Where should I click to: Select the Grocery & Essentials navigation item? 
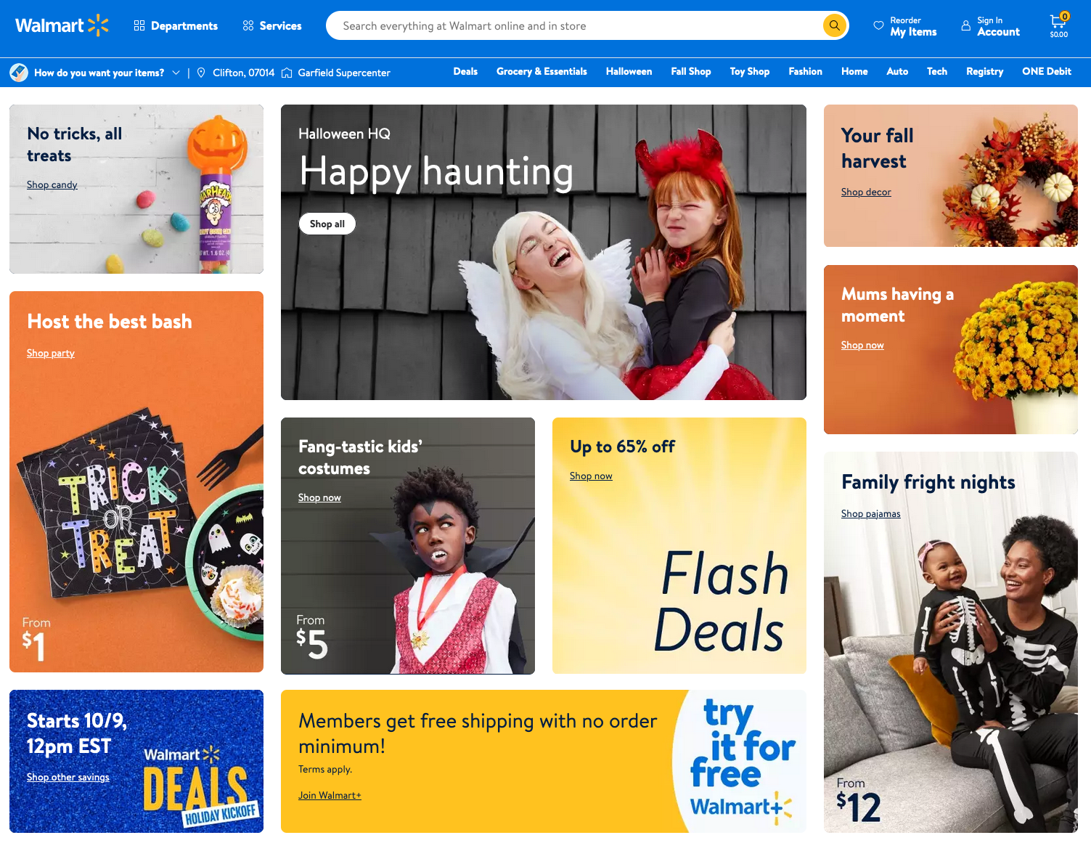point(542,71)
